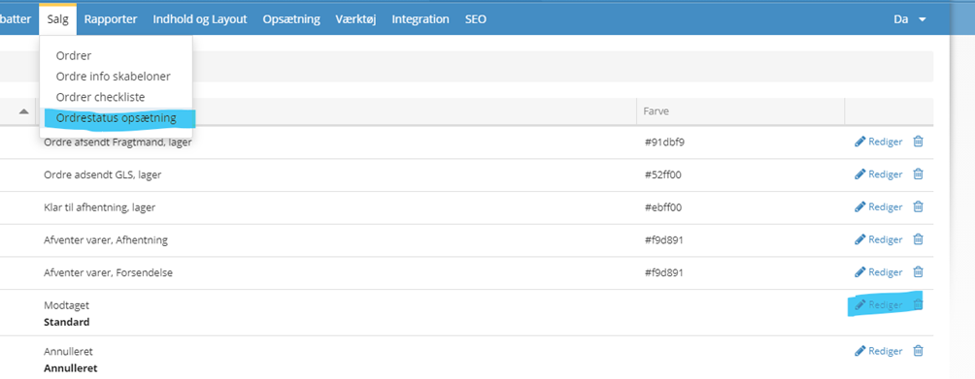Open the SEO menu

(476, 19)
